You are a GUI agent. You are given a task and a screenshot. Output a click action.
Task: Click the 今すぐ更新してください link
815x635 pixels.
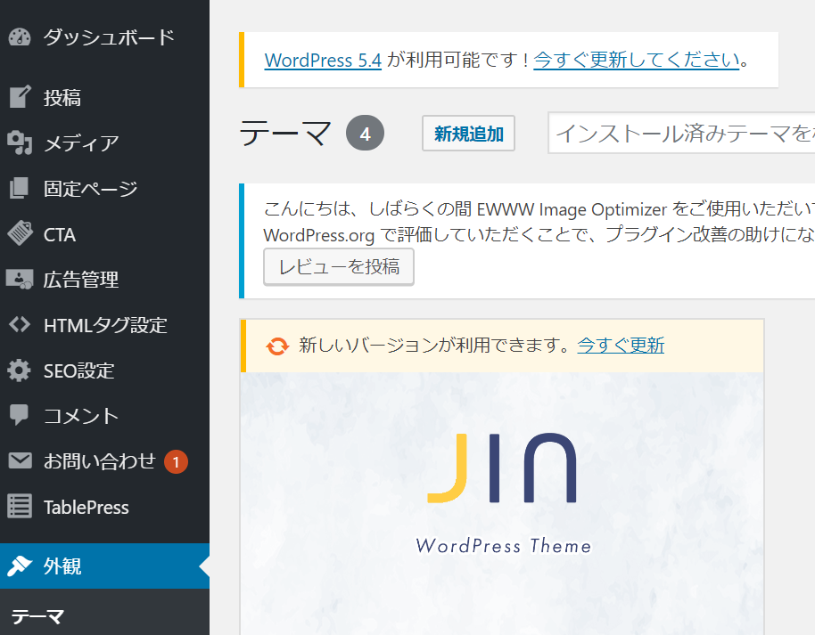[636, 61]
